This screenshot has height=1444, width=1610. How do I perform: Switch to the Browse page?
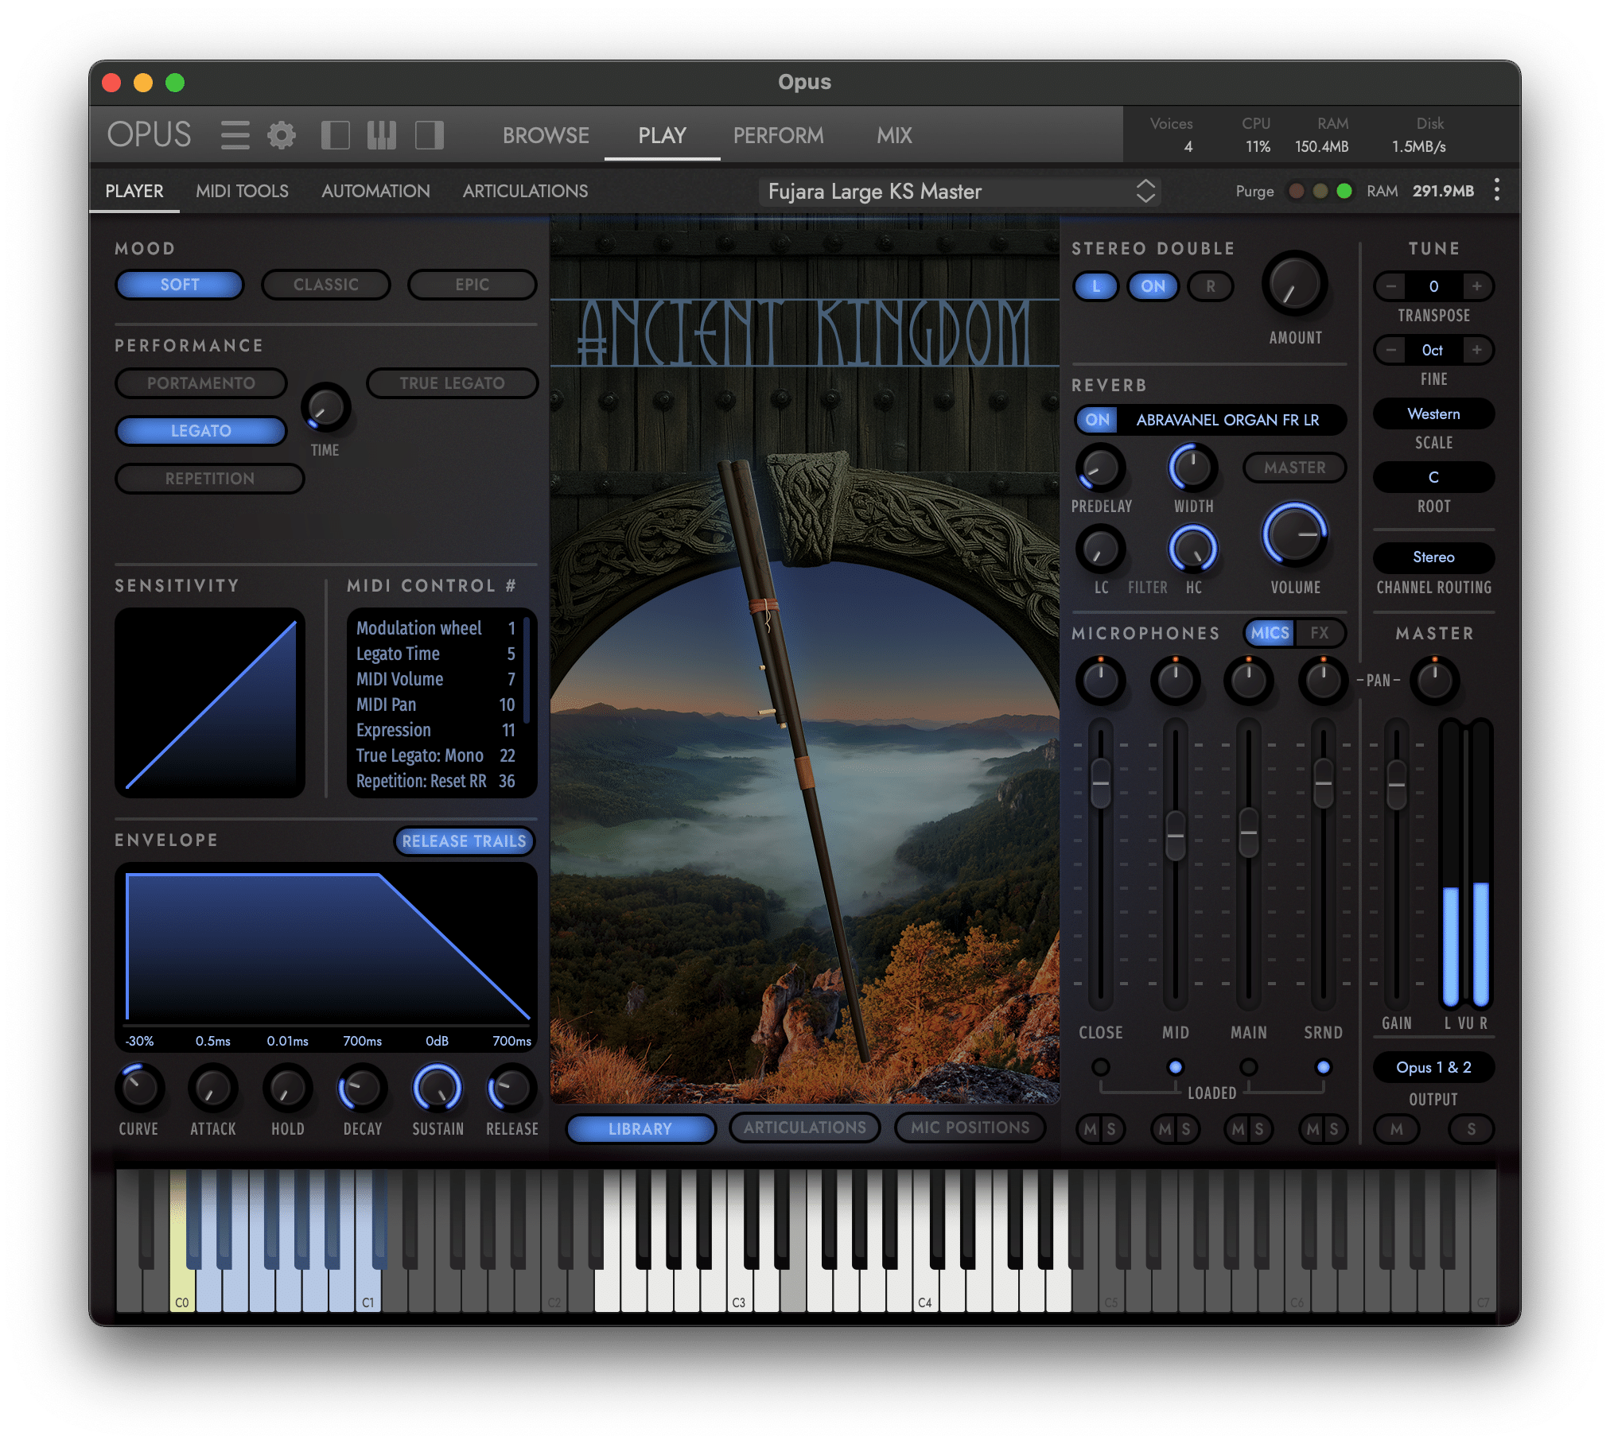tap(546, 135)
